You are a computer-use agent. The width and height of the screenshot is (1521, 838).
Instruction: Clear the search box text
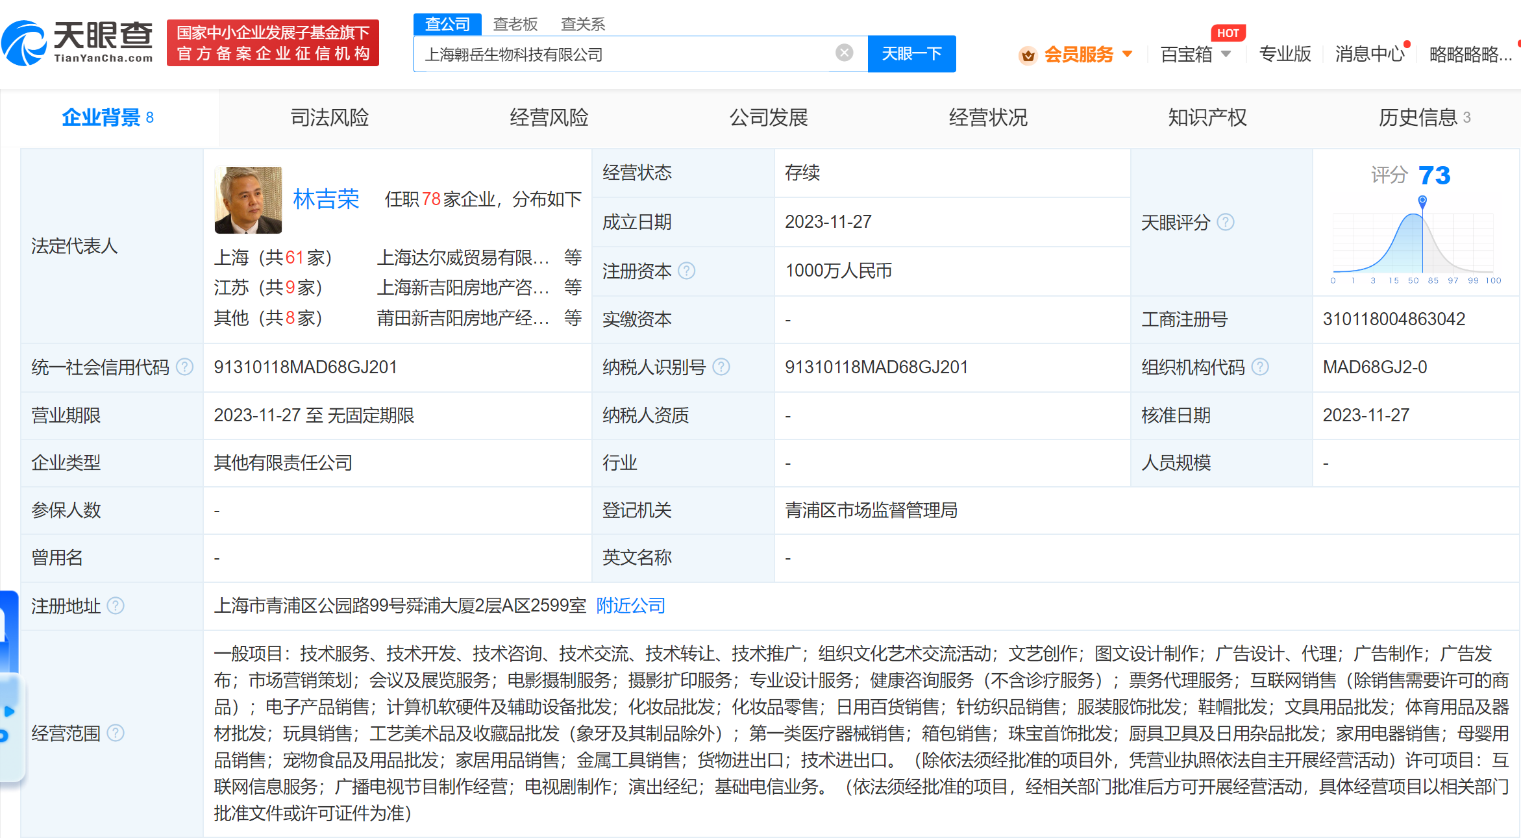(x=844, y=53)
